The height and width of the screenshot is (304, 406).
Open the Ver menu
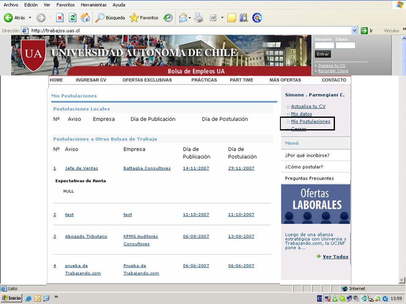(x=47, y=5)
